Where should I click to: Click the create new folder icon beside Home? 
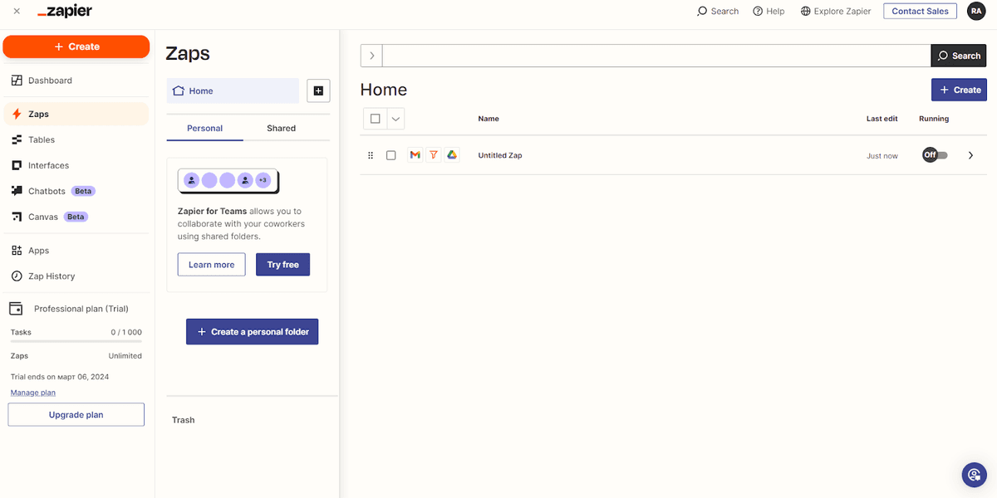318,90
